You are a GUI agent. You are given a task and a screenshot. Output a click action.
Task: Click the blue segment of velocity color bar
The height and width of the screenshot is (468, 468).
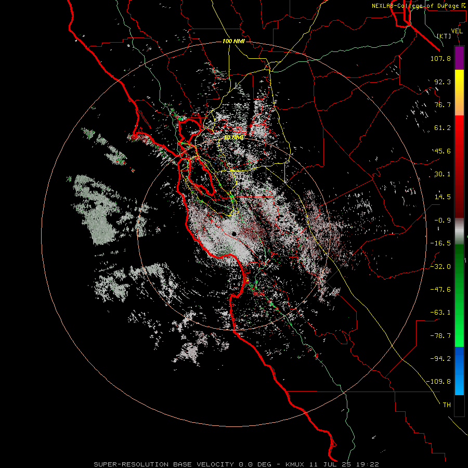pos(459,371)
